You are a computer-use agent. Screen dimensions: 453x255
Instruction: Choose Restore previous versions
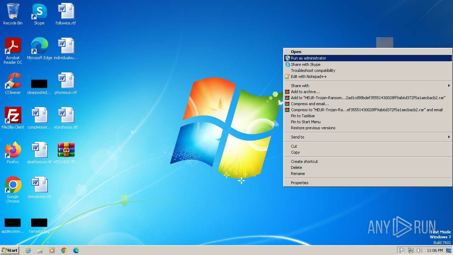368,128
